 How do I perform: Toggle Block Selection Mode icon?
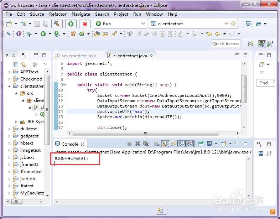click(162, 34)
